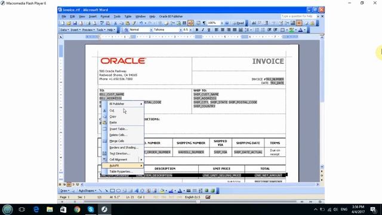Click the Save floppy disk icon
Viewport: 382px width, 215px height.
click(x=75, y=23)
